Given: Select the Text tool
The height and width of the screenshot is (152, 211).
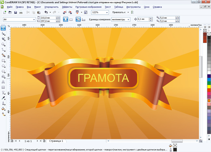Looking at the screenshot, I should click(3, 82).
